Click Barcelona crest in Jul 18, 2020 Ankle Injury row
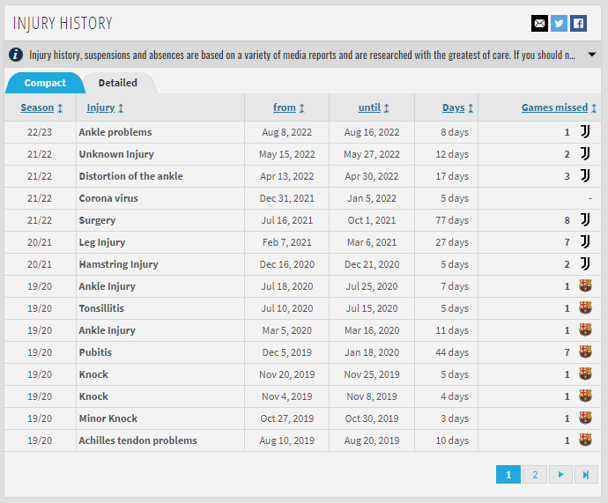The height and width of the screenshot is (503, 608). [x=585, y=286]
